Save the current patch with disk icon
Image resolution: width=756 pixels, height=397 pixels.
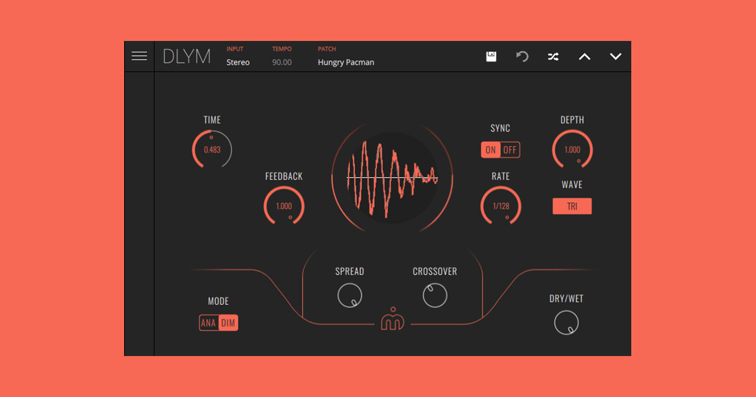pos(491,57)
